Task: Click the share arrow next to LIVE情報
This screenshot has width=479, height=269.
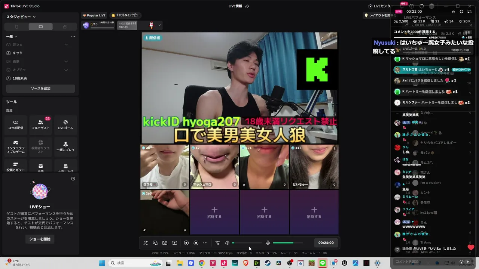Action: (247, 6)
